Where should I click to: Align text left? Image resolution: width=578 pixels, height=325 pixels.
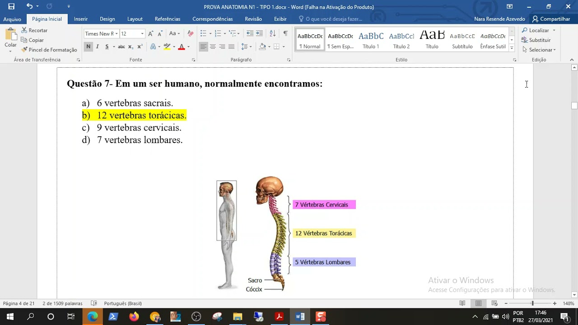coord(203,46)
